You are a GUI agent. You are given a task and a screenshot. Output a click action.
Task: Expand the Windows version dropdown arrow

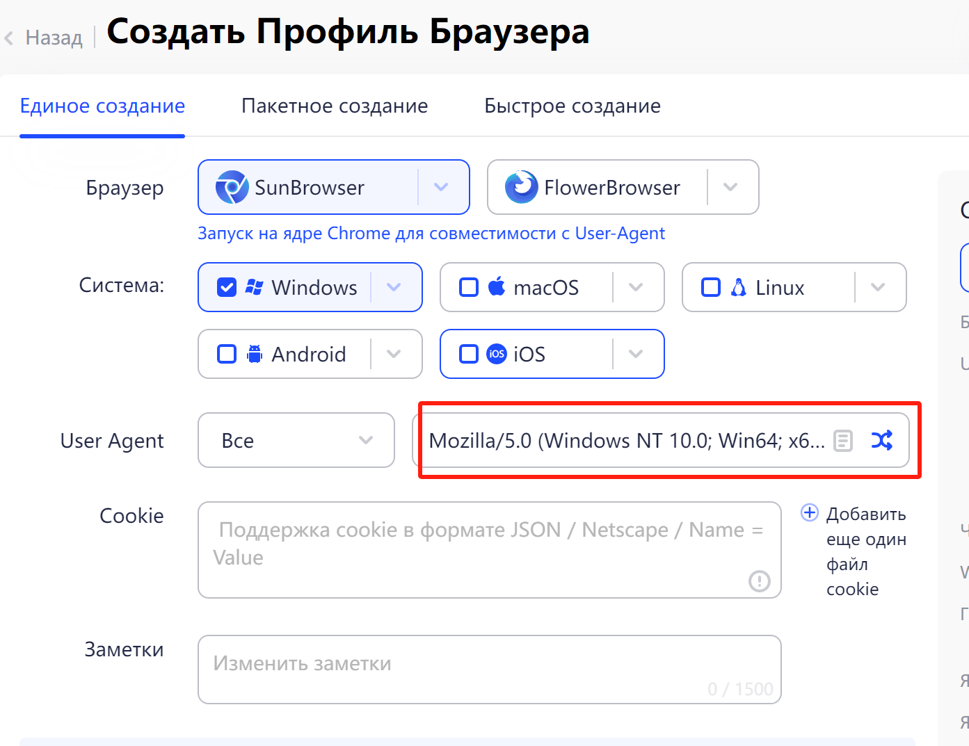pyautogui.click(x=394, y=287)
